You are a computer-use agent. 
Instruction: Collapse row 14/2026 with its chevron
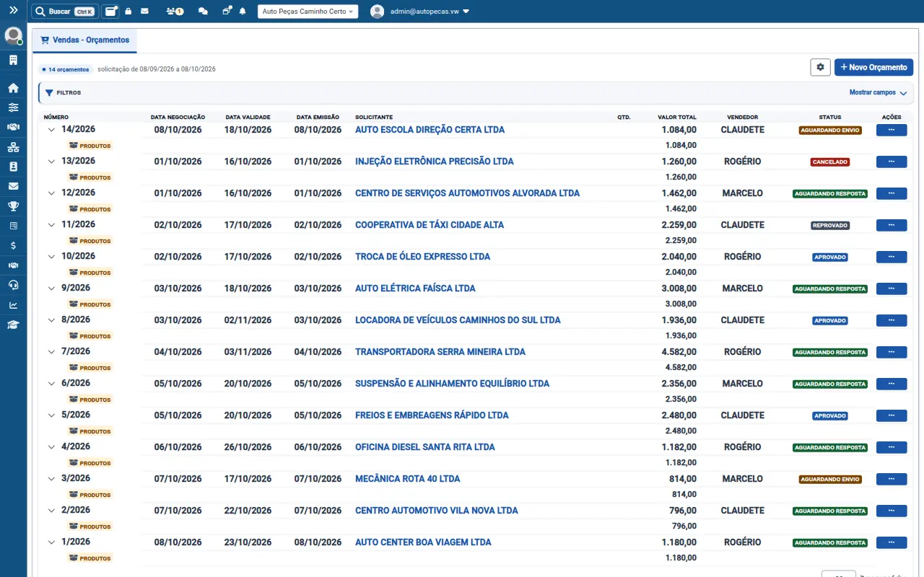pyautogui.click(x=51, y=130)
